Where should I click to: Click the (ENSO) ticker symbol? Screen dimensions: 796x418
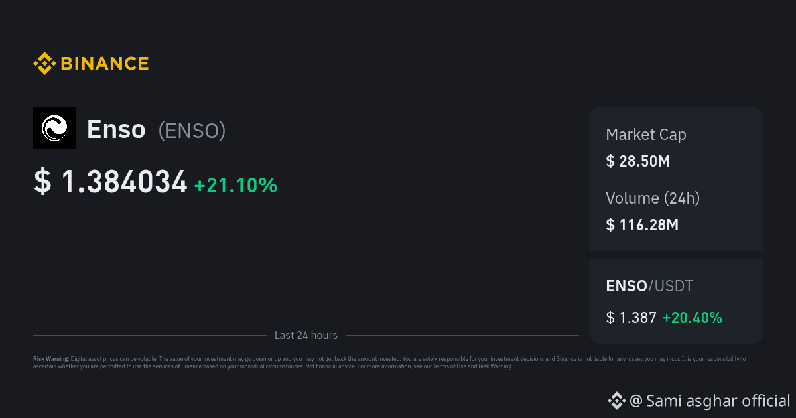tap(192, 131)
